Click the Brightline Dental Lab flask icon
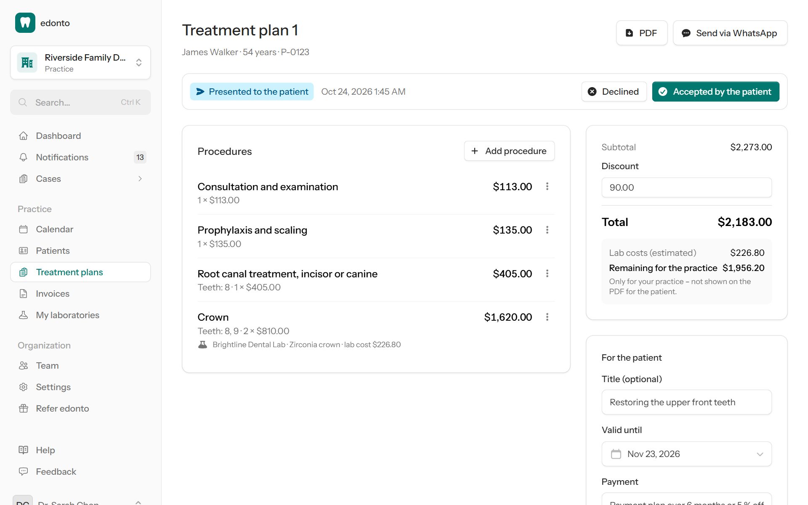The width and height of the screenshot is (808, 505). point(202,344)
